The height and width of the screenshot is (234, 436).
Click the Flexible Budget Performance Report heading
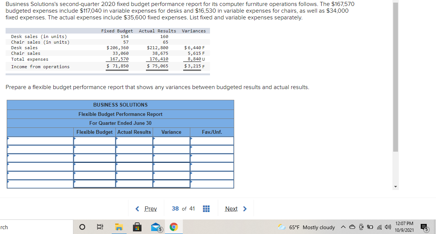click(x=120, y=114)
